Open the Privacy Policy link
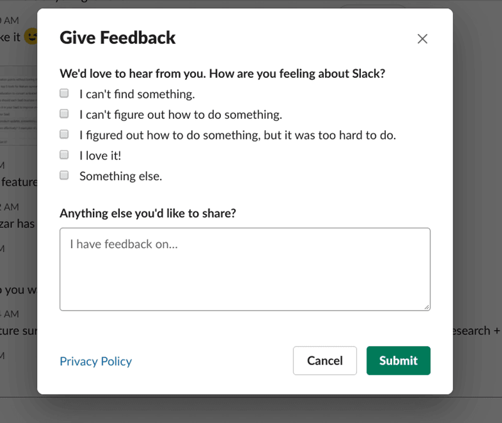The width and height of the screenshot is (502, 423). (95, 361)
